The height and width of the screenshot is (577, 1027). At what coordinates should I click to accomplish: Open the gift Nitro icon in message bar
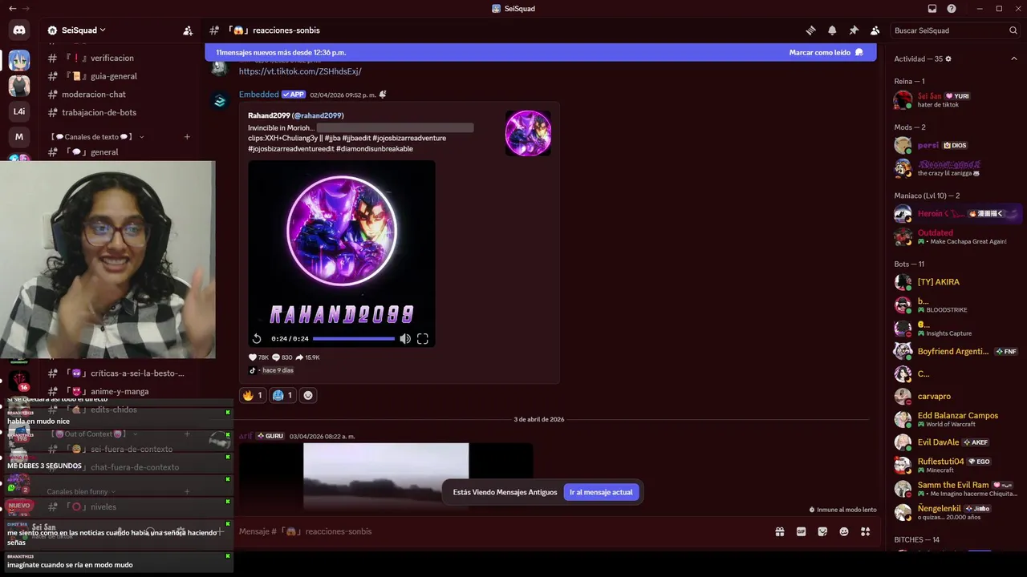click(779, 531)
